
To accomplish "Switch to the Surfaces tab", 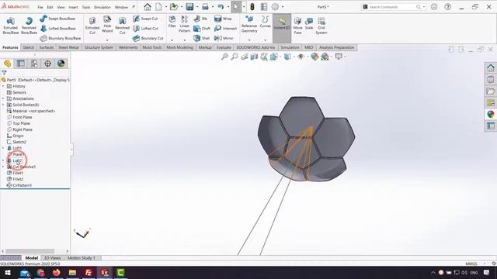I will click(x=47, y=47).
